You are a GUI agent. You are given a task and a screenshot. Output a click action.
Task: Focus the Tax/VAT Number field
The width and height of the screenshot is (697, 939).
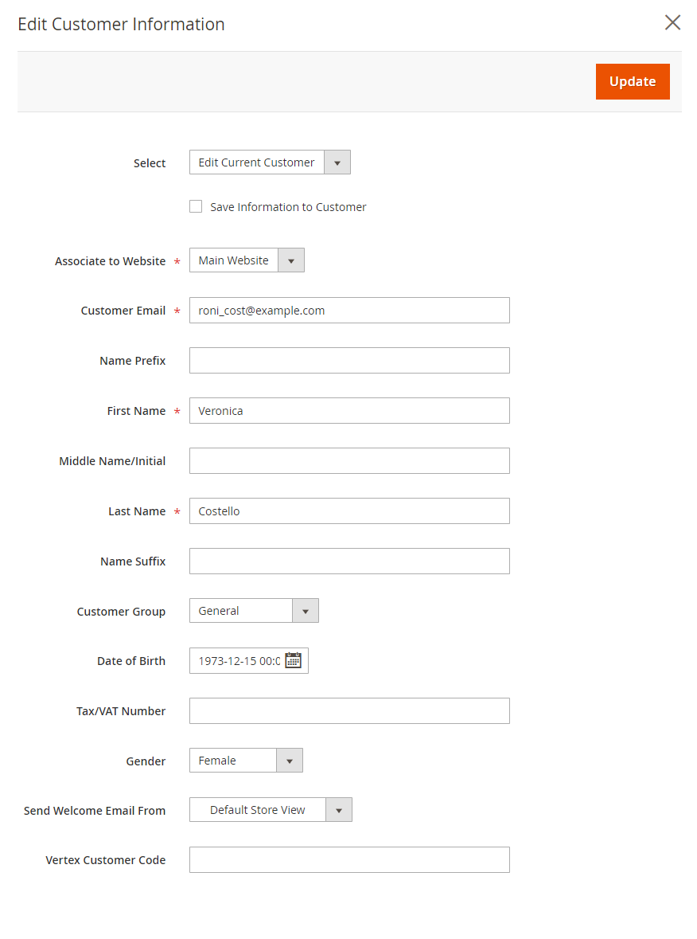[349, 711]
